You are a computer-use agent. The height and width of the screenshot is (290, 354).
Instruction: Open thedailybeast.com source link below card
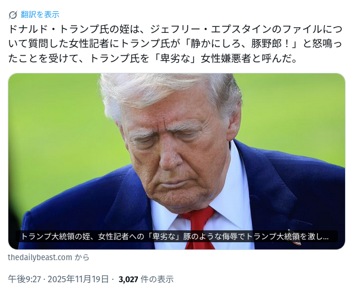[x=40, y=257]
